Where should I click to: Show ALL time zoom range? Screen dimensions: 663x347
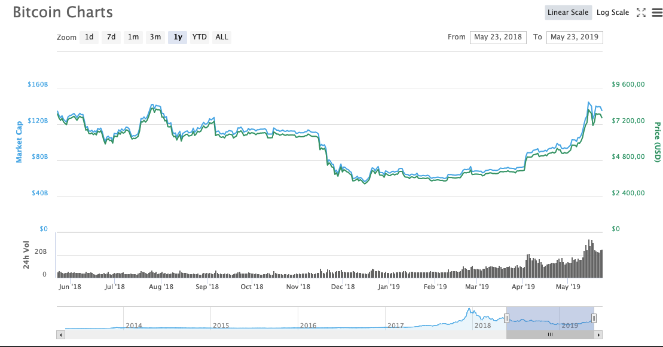click(x=222, y=37)
